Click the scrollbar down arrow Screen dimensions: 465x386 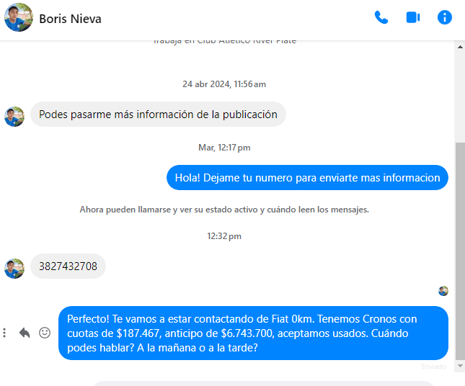pos(460,366)
